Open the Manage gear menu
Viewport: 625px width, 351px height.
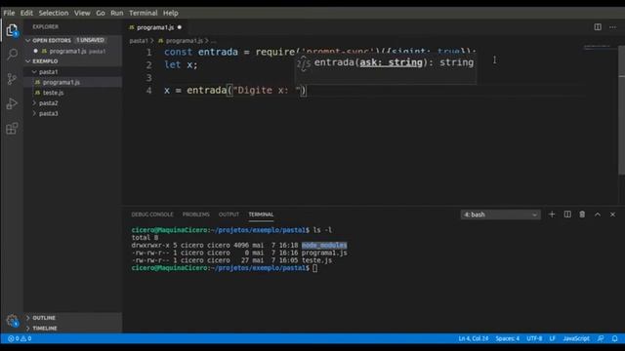pyautogui.click(x=12, y=321)
